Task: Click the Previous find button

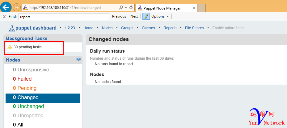Action: [119, 16]
